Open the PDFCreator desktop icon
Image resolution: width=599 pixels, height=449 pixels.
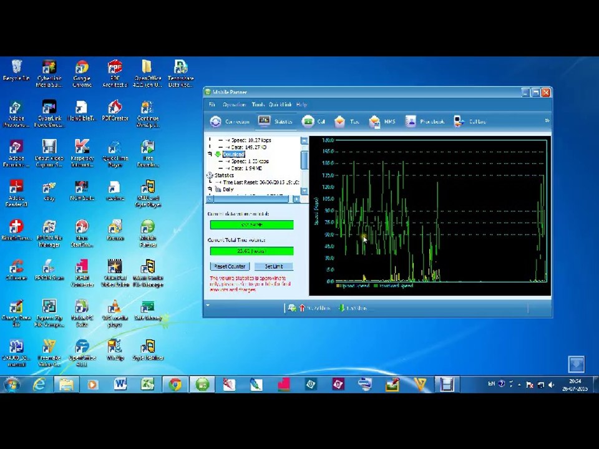pos(115,111)
